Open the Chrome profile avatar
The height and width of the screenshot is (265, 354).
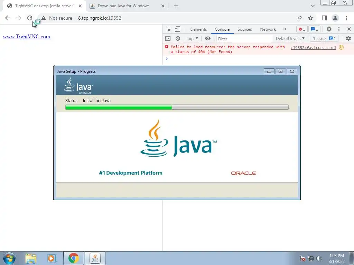(335, 18)
